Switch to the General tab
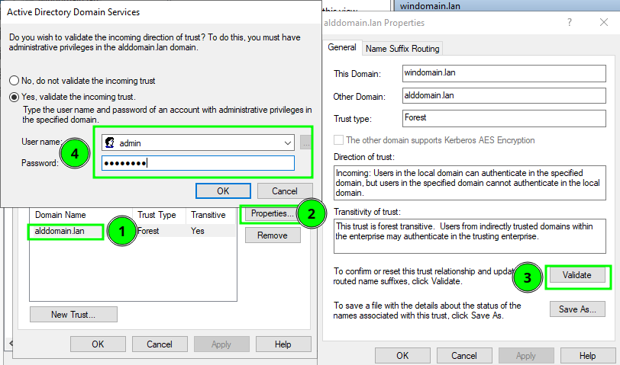620x365 pixels. coord(342,48)
